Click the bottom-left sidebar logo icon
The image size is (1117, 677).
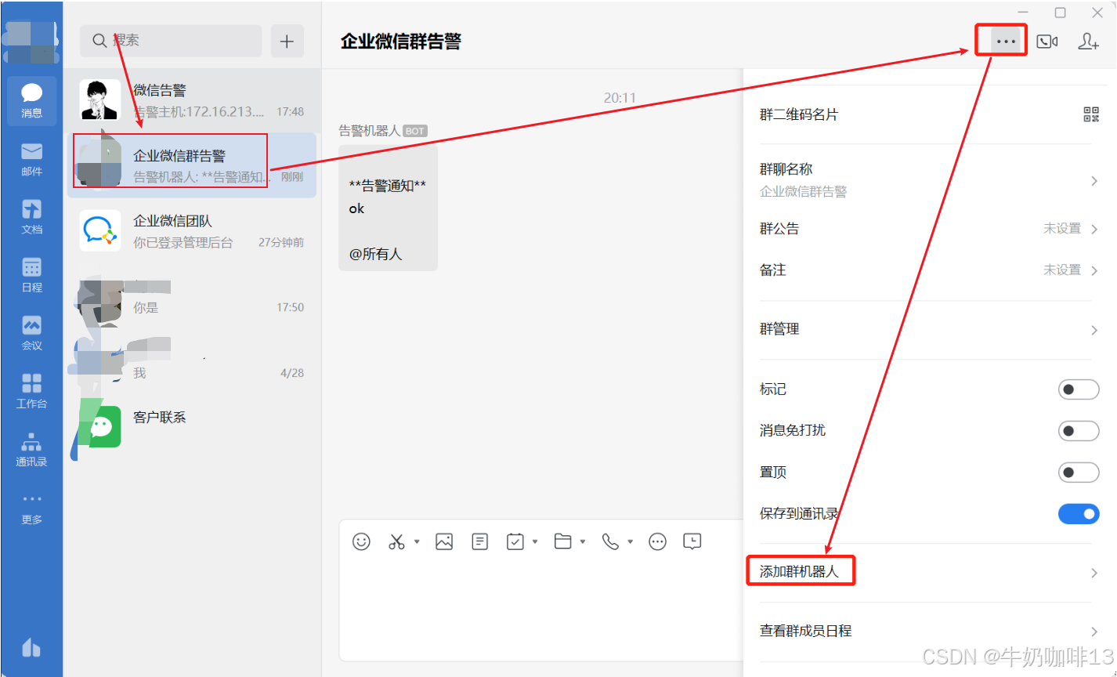(31, 647)
